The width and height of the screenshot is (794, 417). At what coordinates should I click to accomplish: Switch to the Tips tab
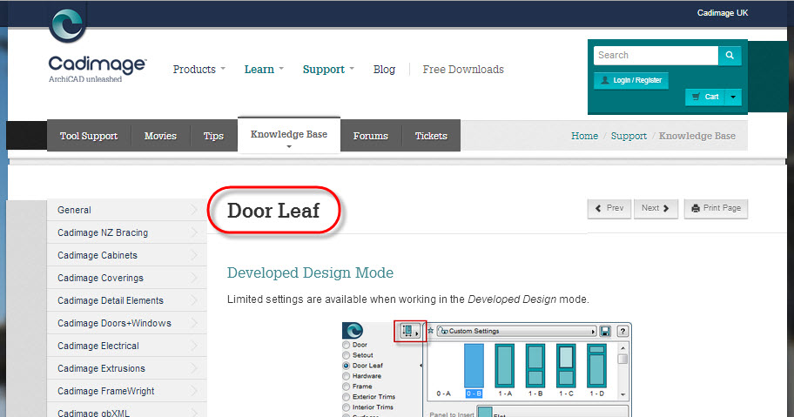(x=213, y=136)
